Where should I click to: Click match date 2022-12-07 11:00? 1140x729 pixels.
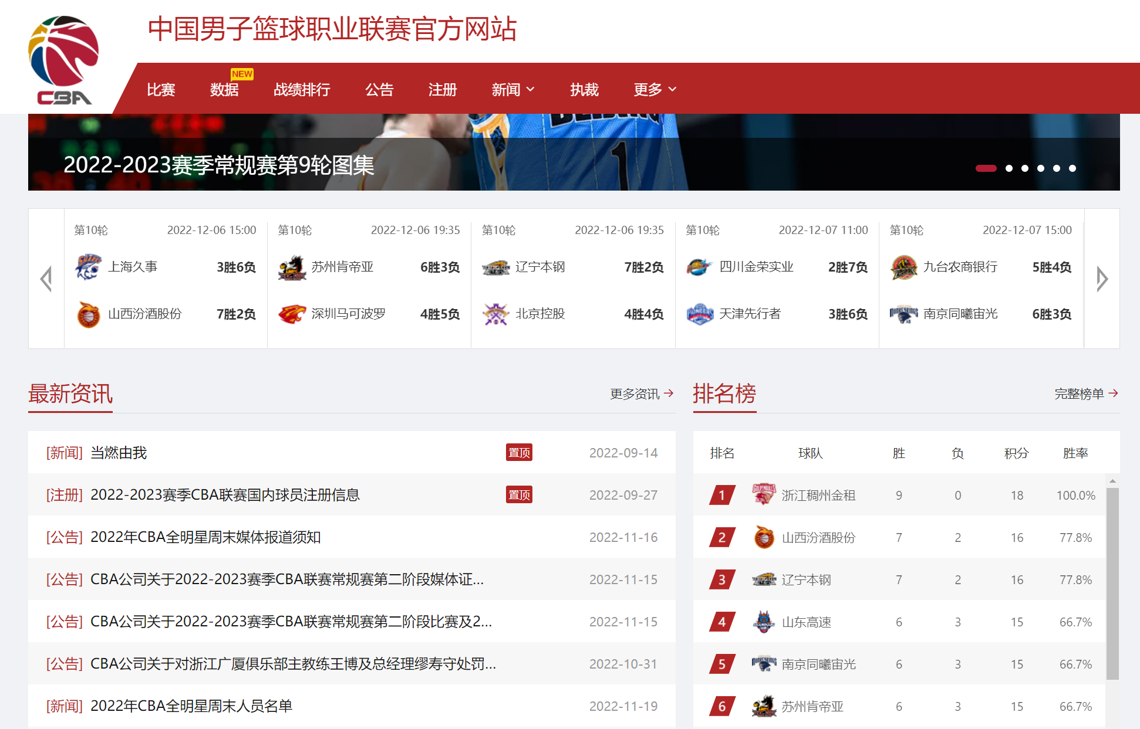[x=823, y=230]
